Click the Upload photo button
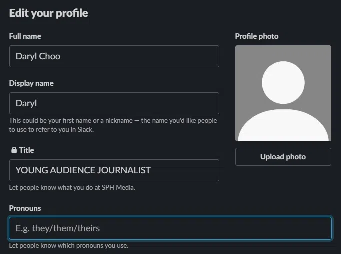 tap(283, 157)
